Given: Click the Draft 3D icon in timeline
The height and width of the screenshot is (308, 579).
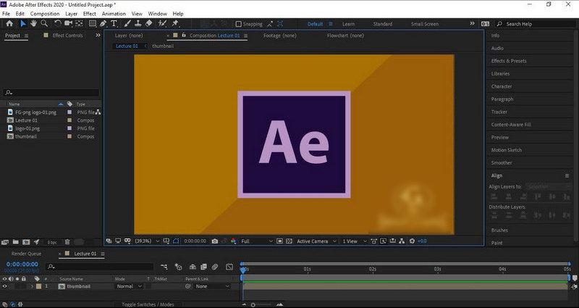Looking at the screenshot, I should pos(178,267).
